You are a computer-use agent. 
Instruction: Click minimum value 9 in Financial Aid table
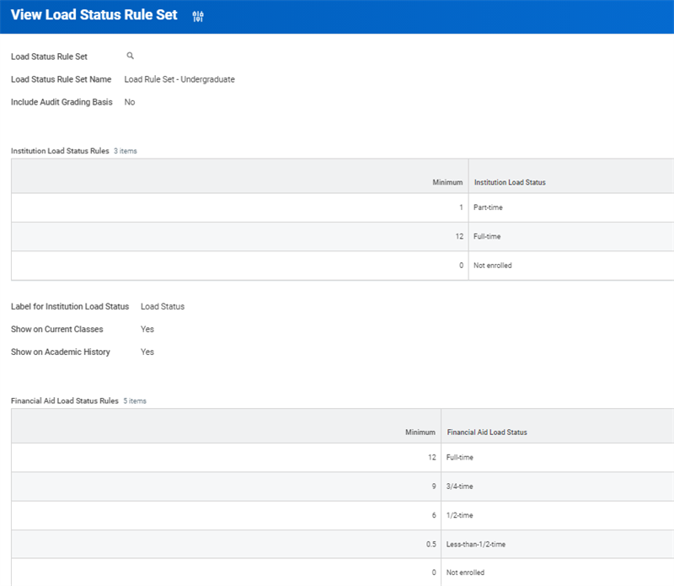coord(434,487)
